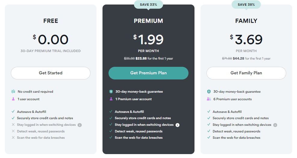Click the Family plan multi-user accounts icon
Viewport: 297px width, 158px height.
pos(209,99)
